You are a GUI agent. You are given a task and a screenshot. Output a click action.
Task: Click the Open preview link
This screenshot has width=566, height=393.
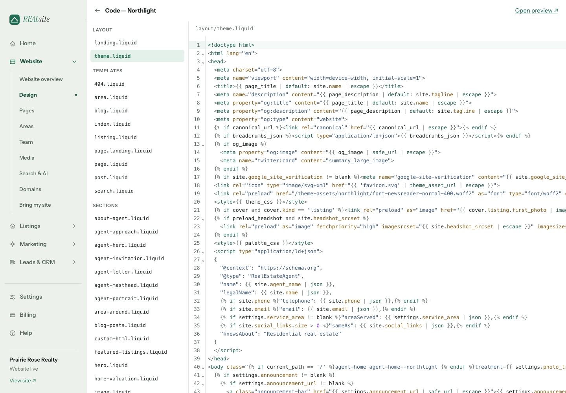tap(537, 11)
